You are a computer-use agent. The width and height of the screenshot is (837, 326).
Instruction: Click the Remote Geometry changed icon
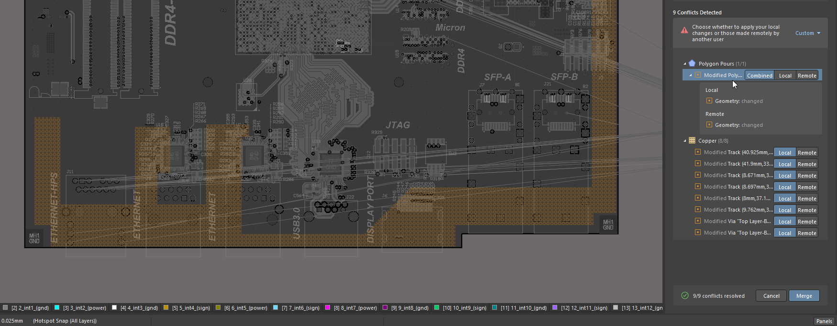(x=709, y=125)
